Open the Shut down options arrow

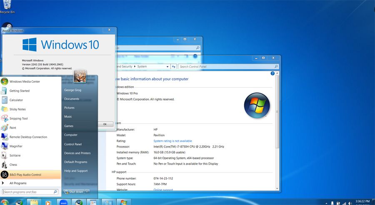(87, 192)
